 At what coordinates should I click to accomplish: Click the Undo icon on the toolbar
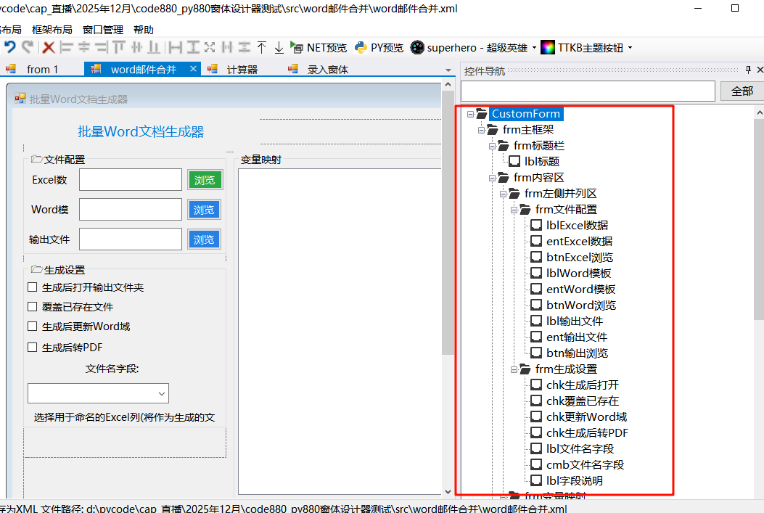(x=11, y=47)
